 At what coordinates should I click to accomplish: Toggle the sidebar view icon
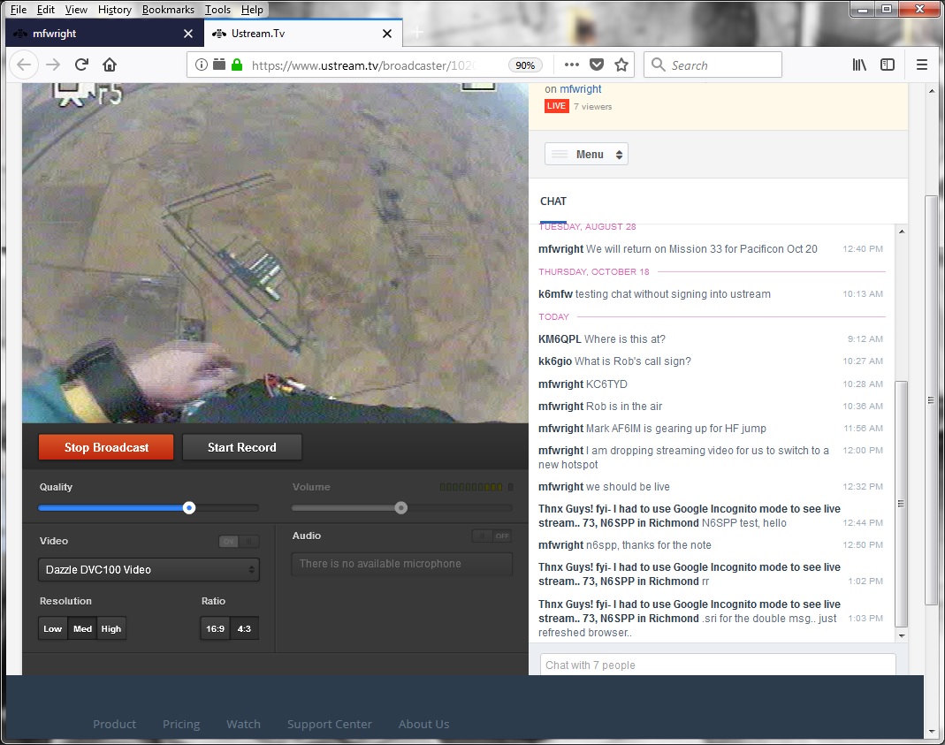[888, 65]
